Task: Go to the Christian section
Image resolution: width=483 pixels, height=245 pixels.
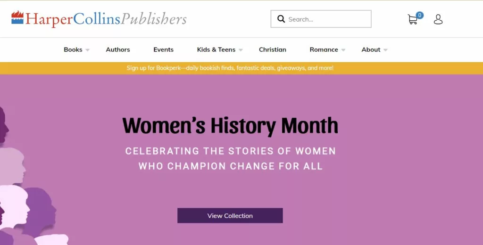Action: pyautogui.click(x=272, y=49)
